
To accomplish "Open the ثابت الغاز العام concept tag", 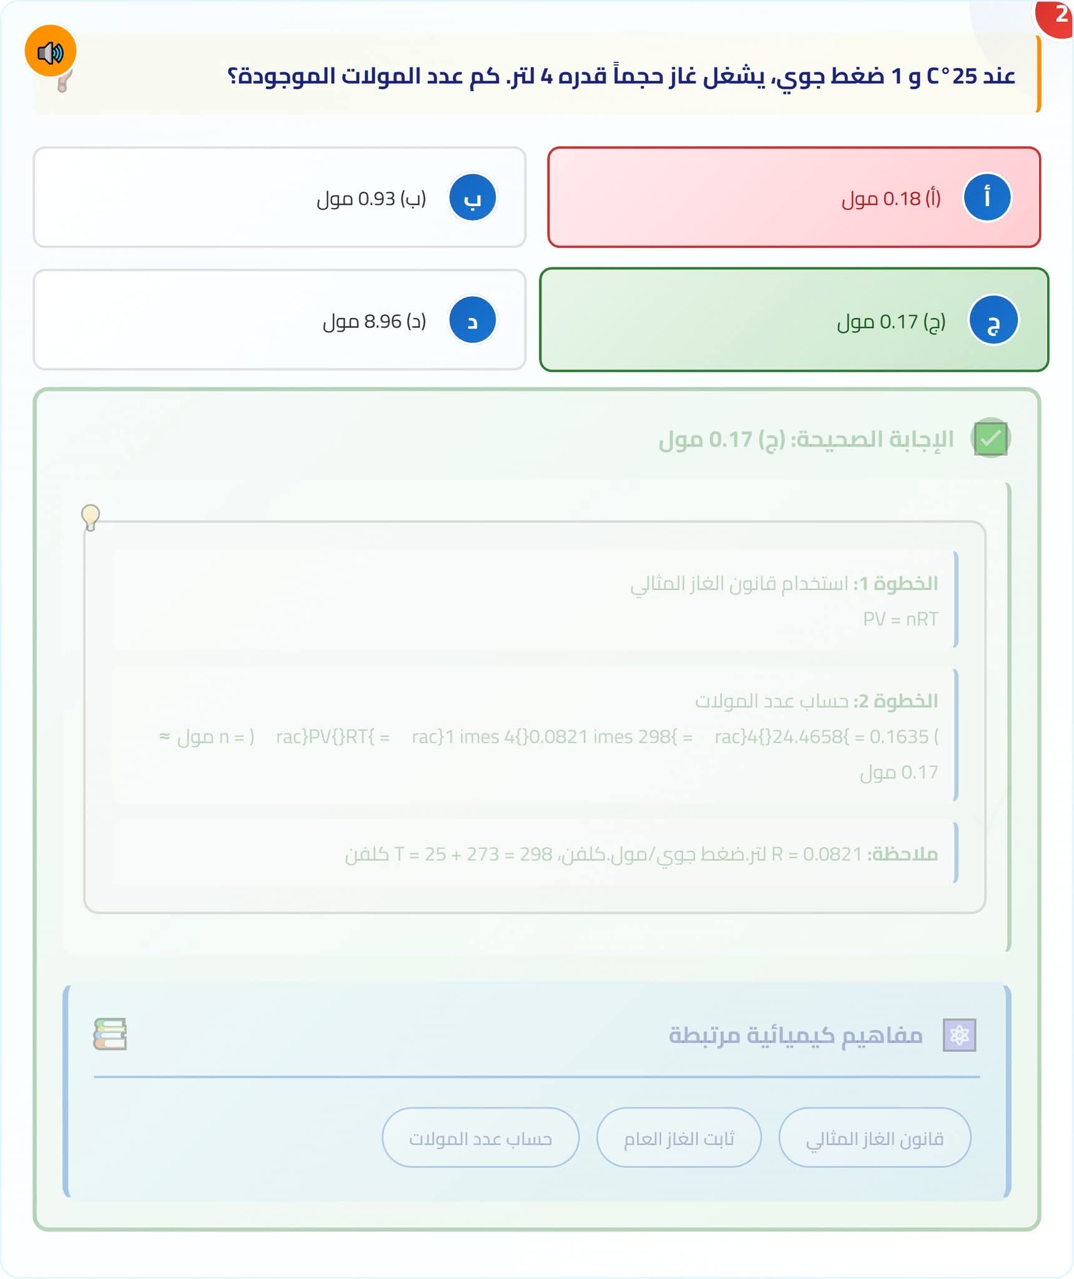I will tap(679, 1138).
